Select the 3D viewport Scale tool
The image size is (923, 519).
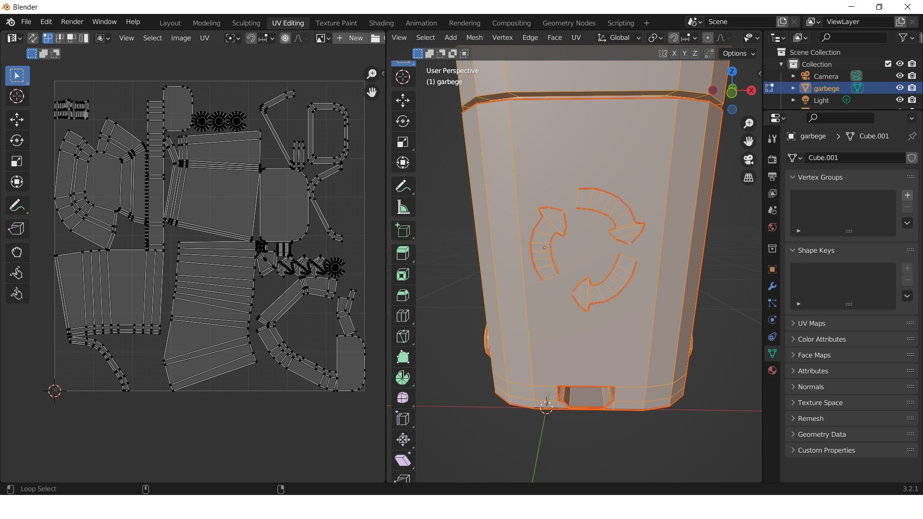tap(403, 142)
